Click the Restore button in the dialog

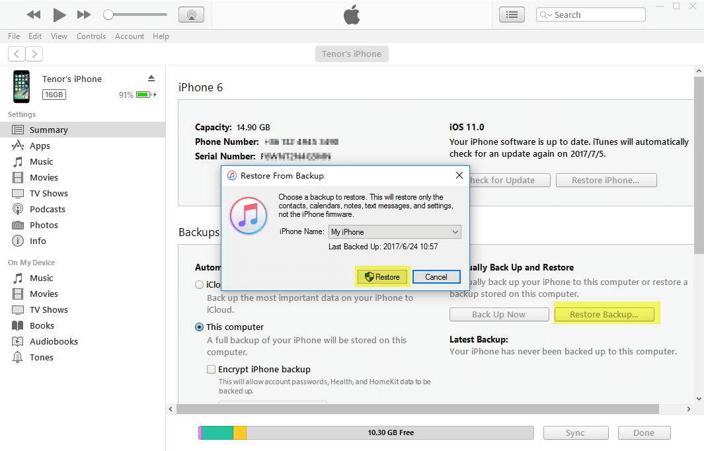(381, 277)
